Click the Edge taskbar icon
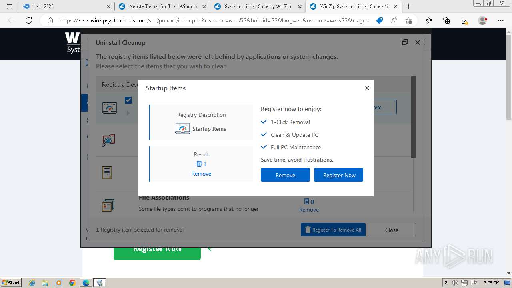 [86, 283]
